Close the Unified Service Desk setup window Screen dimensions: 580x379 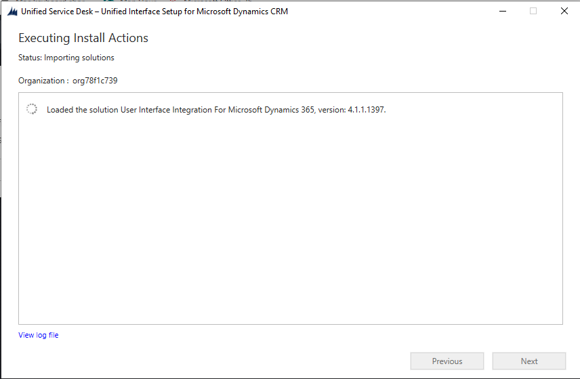pos(564,11)
